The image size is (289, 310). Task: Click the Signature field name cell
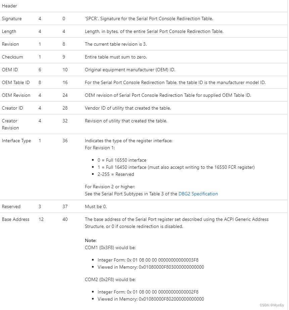tap(12, 19)
